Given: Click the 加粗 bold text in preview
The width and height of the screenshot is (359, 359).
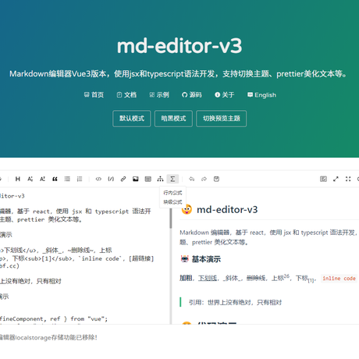Looking at the screenshot, I should coord(186,279).
